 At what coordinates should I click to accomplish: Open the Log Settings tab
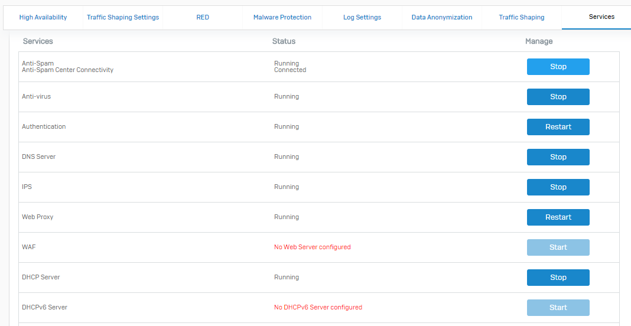(x=362, y=17)
